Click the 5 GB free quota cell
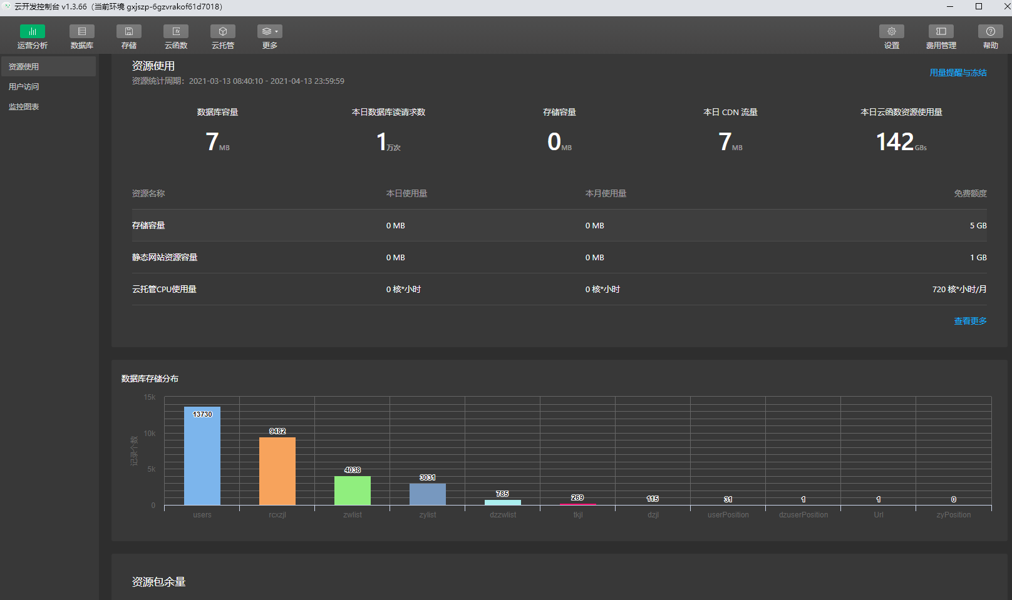This screenshot has height=600, width=1012. pyautogui.click(x=978, y=225)
